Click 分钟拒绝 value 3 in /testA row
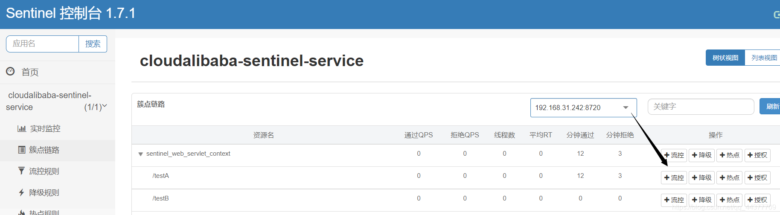 [620, 176]
